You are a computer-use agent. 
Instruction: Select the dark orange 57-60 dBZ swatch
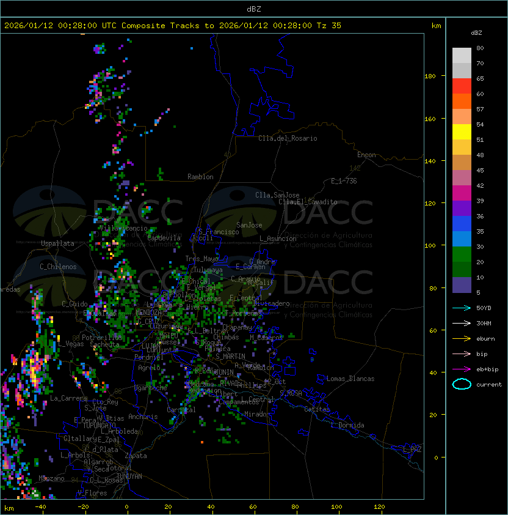tap(462, 101)
